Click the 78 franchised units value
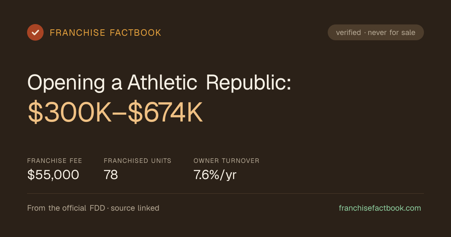Screen dimensions: 451x237 point(111,175)
